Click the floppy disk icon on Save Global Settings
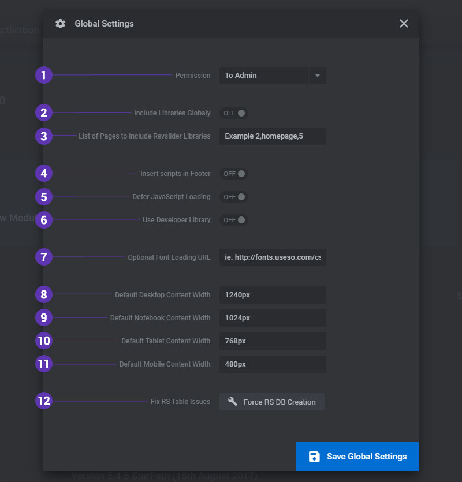This screenshot has width=462, height=482. [314, 456]
